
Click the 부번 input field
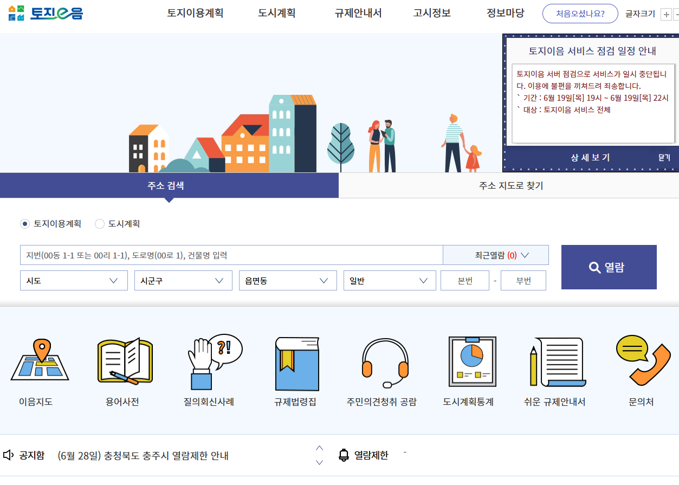(x=523, y=281)
